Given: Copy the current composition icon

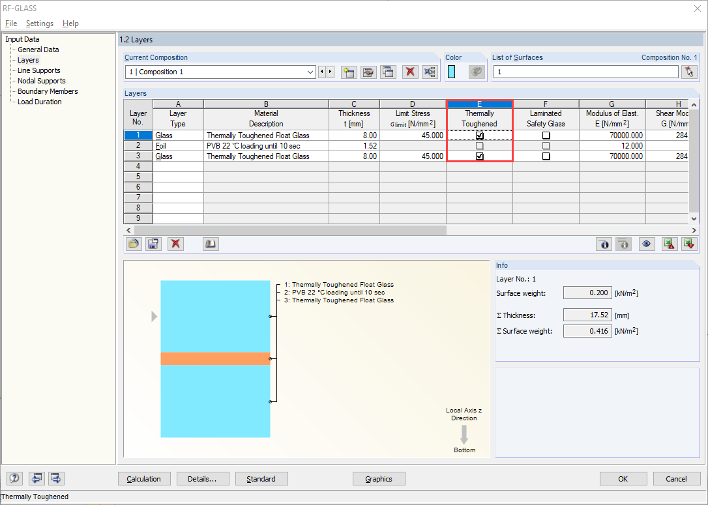Looking at the screenshot, I should [x=389, y=72].
